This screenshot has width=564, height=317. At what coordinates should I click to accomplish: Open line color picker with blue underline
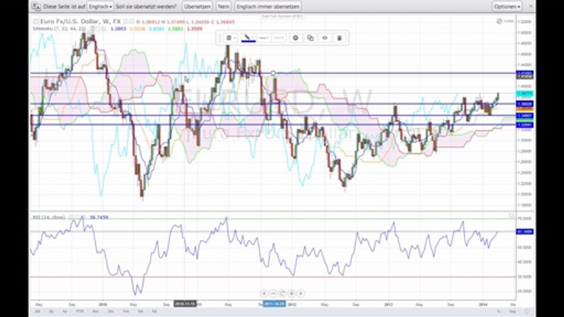249,38
